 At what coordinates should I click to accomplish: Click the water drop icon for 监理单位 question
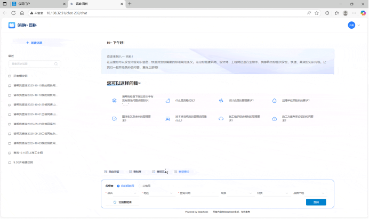(274, 100)
